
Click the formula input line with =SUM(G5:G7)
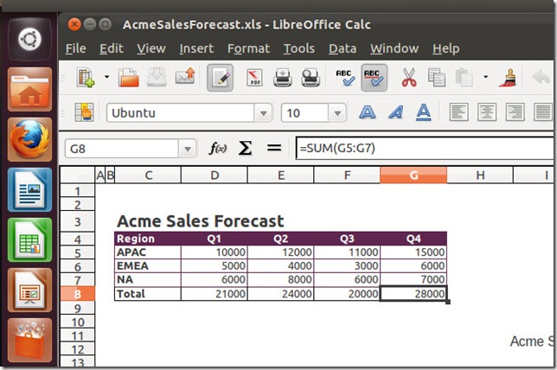[x=425, y=148]
